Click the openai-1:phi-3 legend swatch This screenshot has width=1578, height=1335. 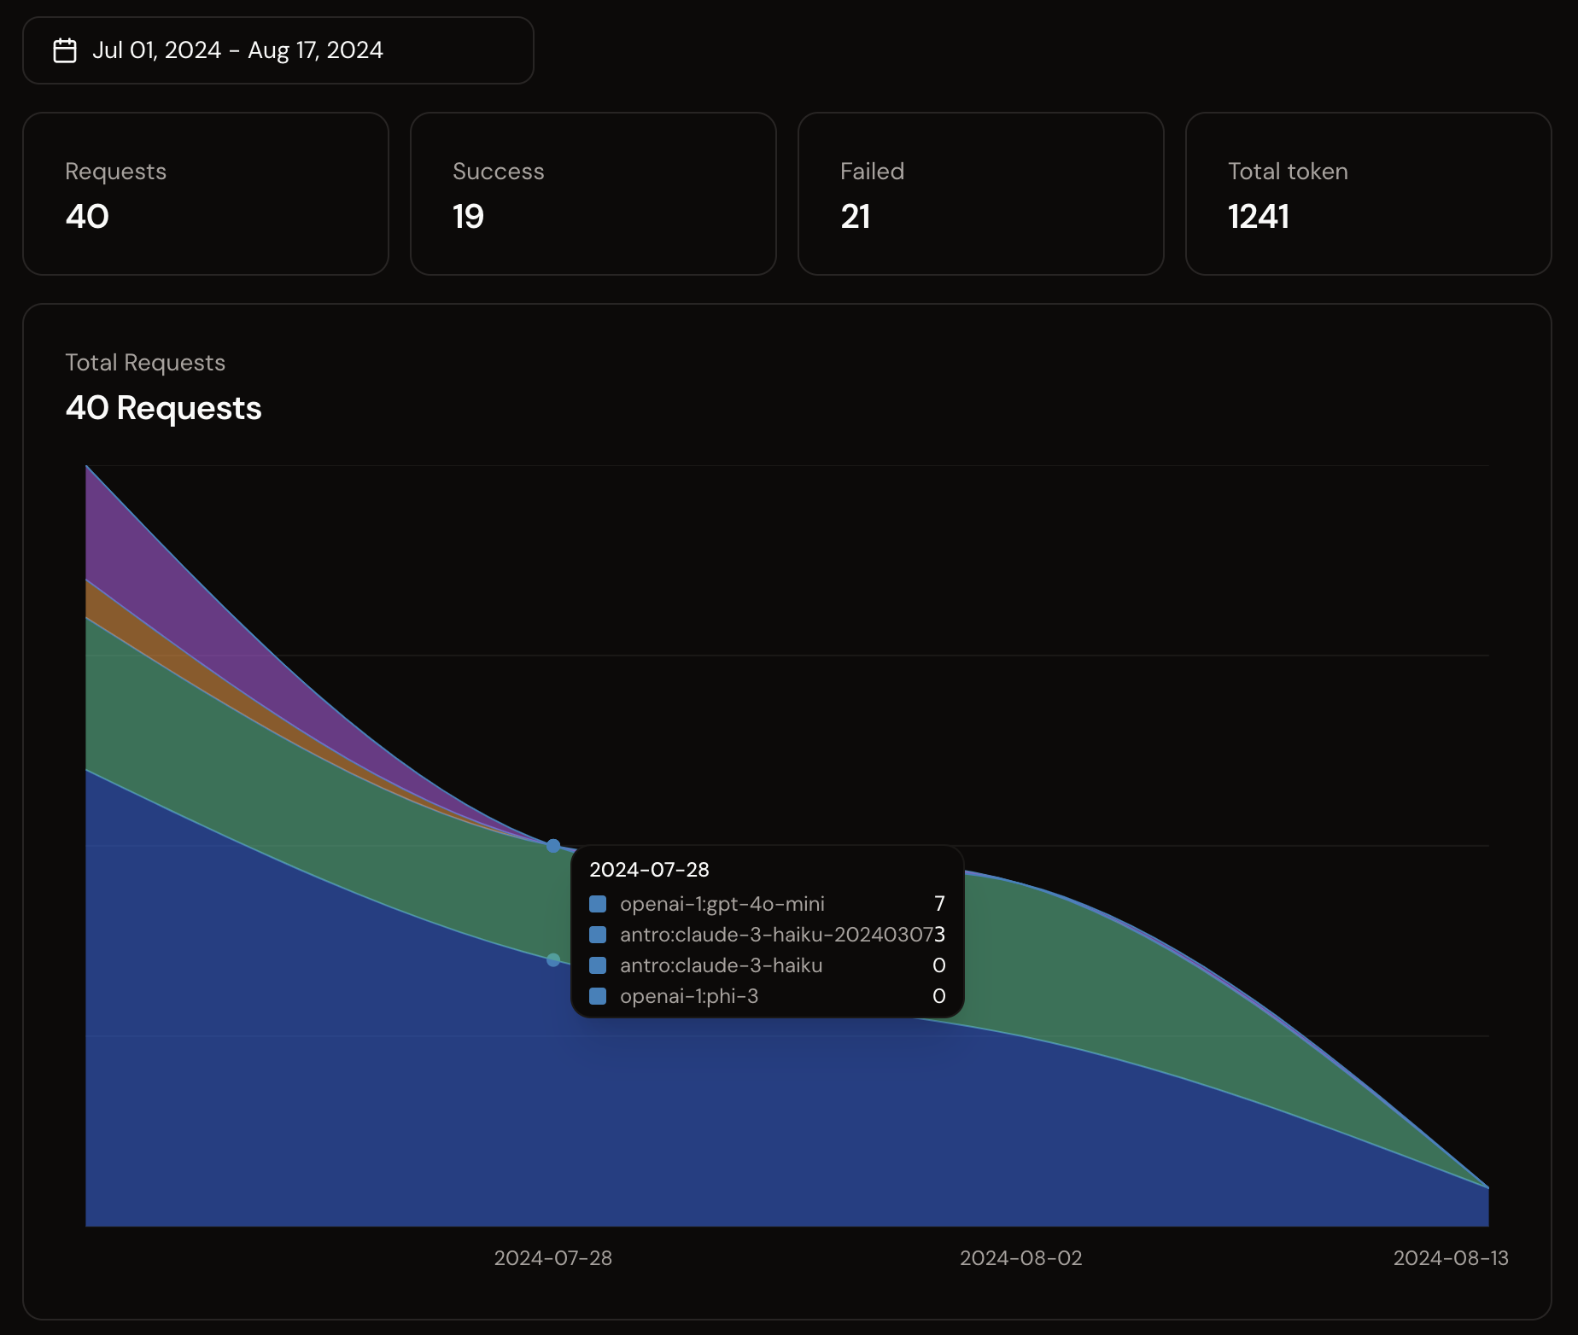tap(598, 996)
